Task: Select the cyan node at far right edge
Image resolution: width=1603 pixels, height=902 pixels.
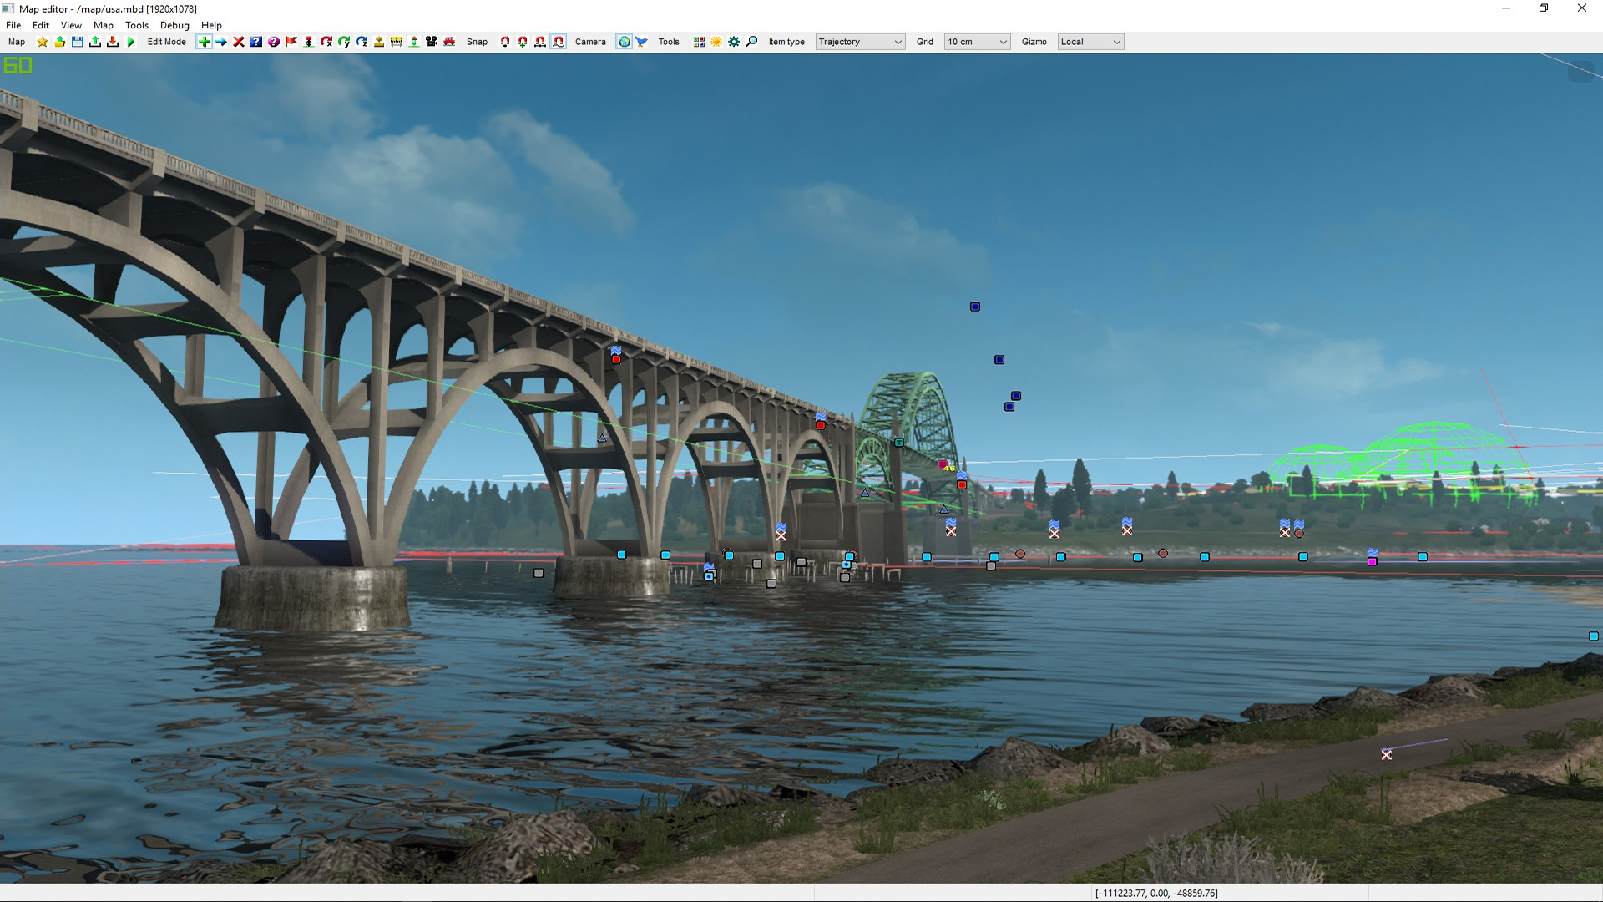Action: (x=1593, y=636)
